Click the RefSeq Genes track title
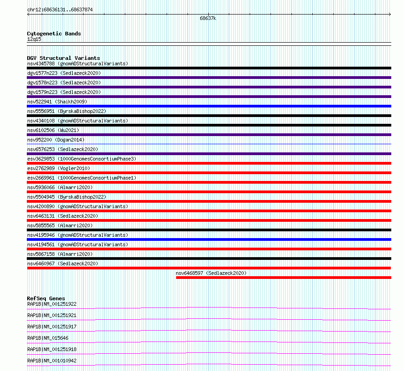 click(46, 298)
